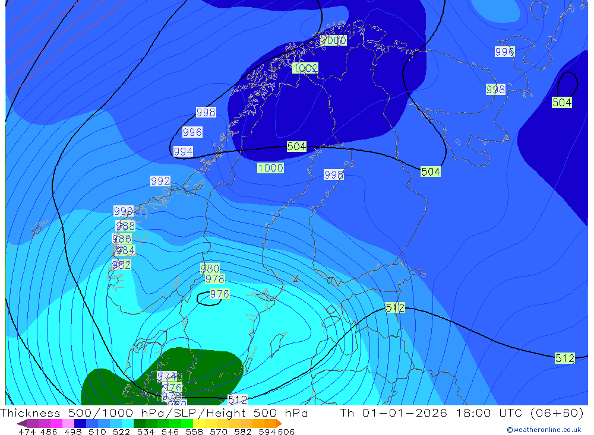This screenshot has height=435, width=594.
Task: Click the '974' isobar label
Action: tap(167, 376)
